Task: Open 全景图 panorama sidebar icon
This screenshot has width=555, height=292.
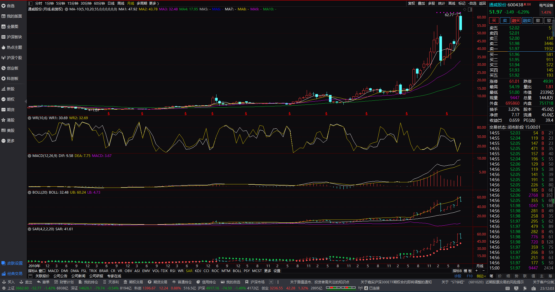Action: [x=3, y=27]
